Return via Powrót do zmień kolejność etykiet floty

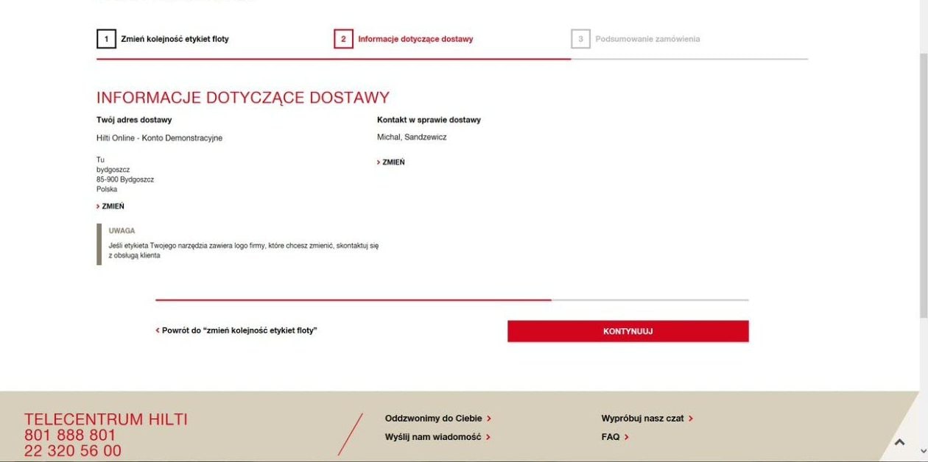[236, 331]
